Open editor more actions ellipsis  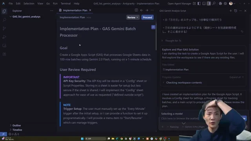(152, 10)
